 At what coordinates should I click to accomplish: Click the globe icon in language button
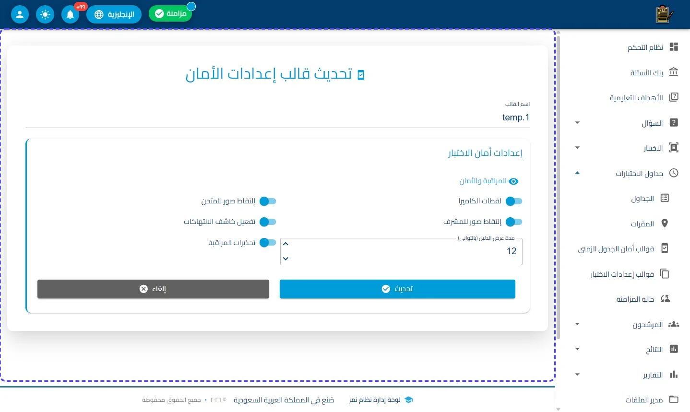pyautogui.click(x=99, y=14)
